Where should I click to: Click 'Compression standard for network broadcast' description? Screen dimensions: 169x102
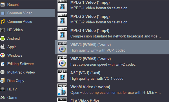point(115,36)
